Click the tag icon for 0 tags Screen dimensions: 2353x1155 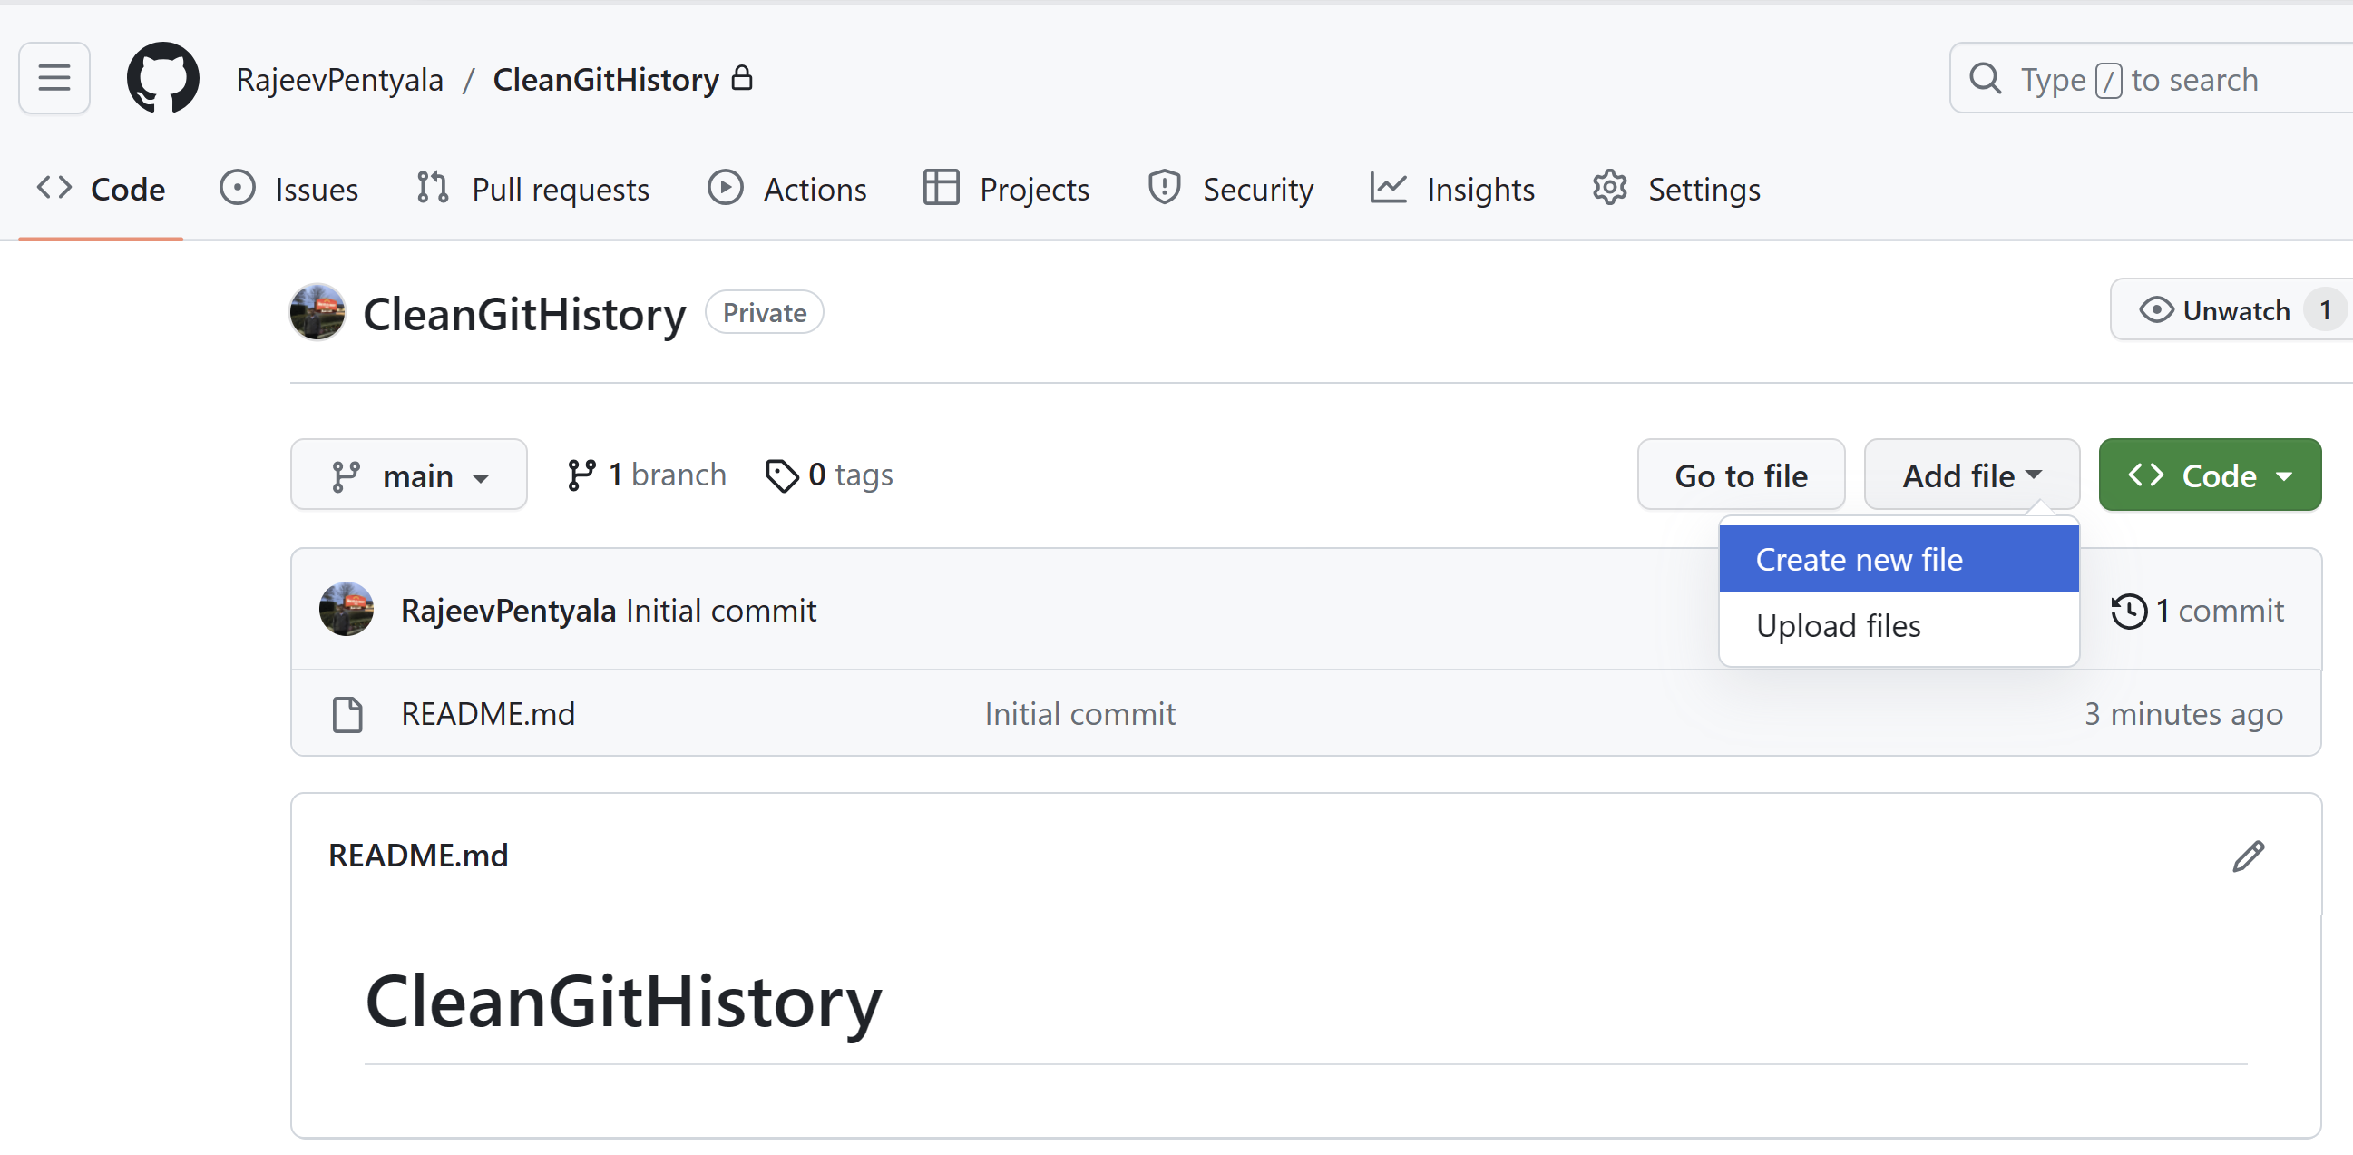[781, 475]
